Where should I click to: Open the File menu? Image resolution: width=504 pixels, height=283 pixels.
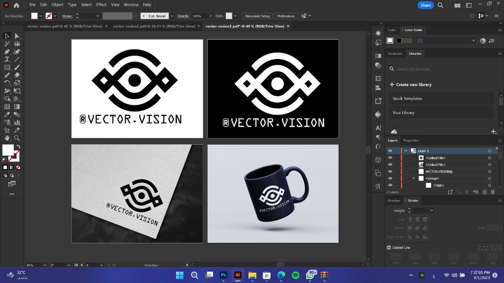point(32,5)
